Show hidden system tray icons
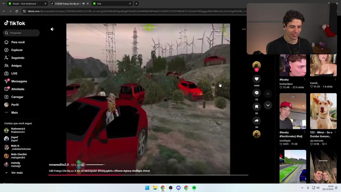 pyautogui.click(x=302, y=188)
